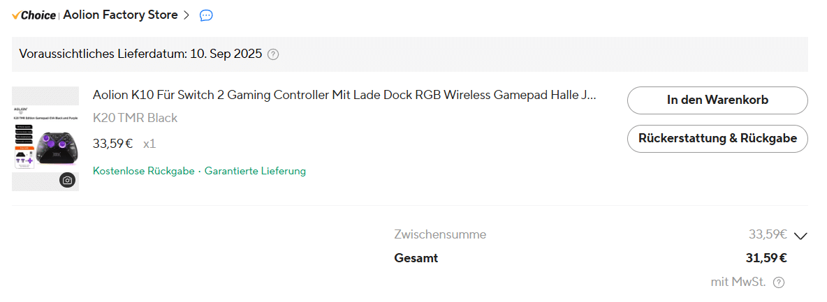Screen dimensions: 827x302
Task: Open chat with seller via message icon
Action: 206,15
